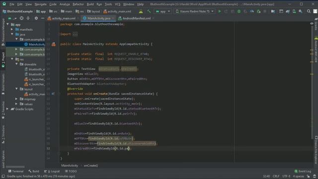Open the app run configuration dropdown
Image resolution: width=318 pixels, height=179 pixels.
[x=162, y=11]
